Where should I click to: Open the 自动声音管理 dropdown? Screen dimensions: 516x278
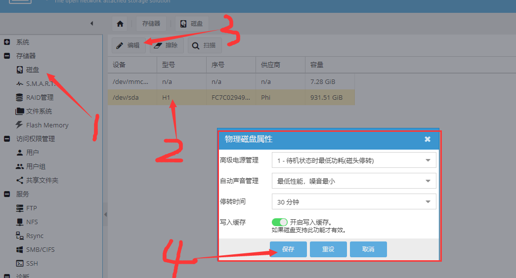(x=354, y=181)
